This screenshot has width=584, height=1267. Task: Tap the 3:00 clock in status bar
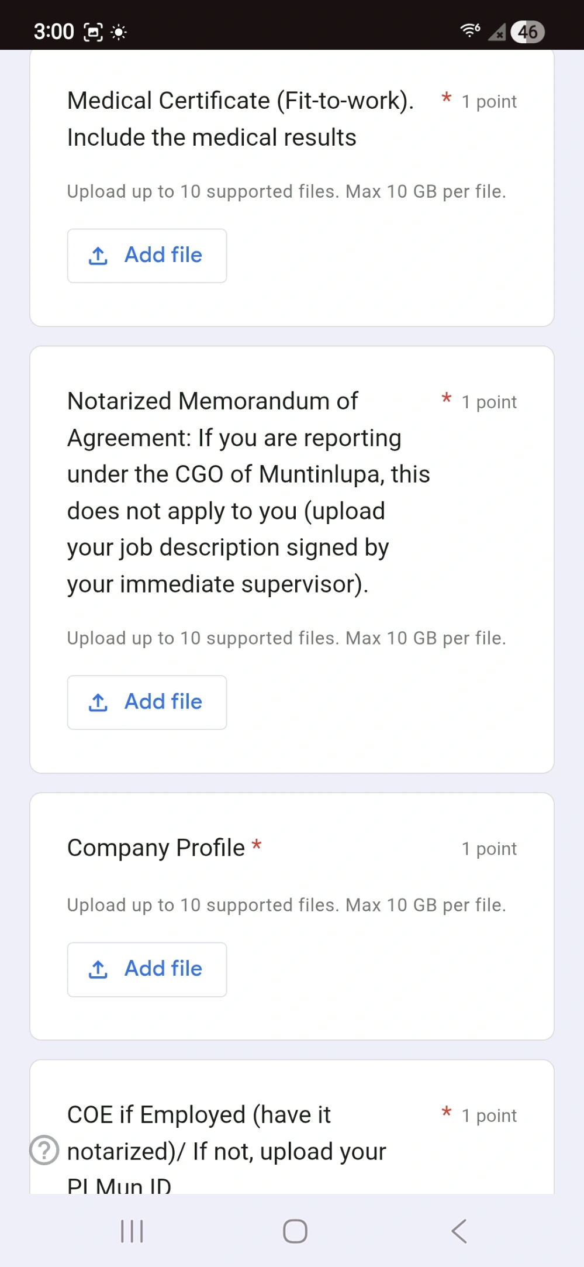point(54,32)
